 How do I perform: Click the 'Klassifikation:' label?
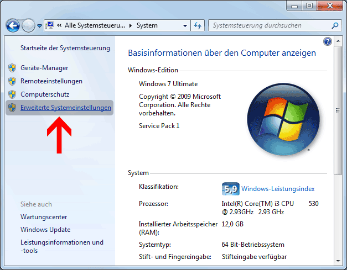159,187
